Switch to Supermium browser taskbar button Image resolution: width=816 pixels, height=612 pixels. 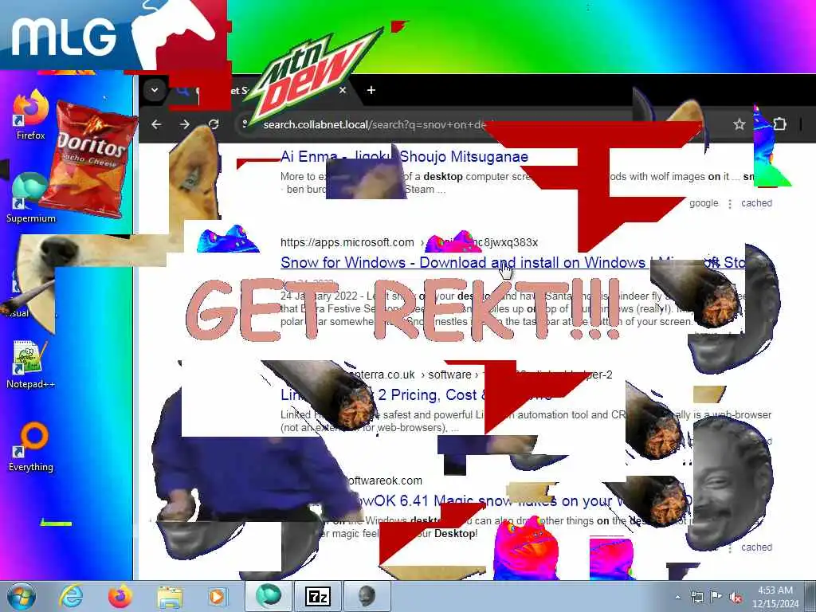pyautogui.click(x=269, y=596)
